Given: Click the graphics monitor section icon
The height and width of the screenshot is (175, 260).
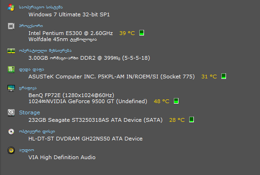Looking at the screenshot, I should pos(11,88).
